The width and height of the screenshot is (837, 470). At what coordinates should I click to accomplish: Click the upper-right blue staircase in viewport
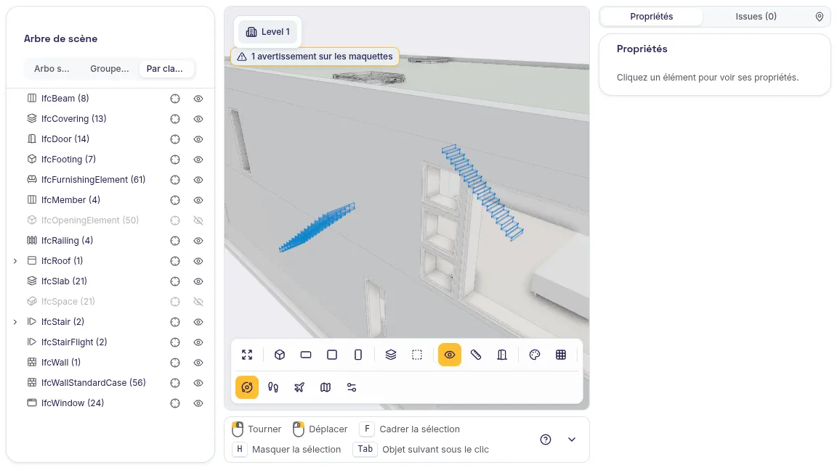[483, 191]
